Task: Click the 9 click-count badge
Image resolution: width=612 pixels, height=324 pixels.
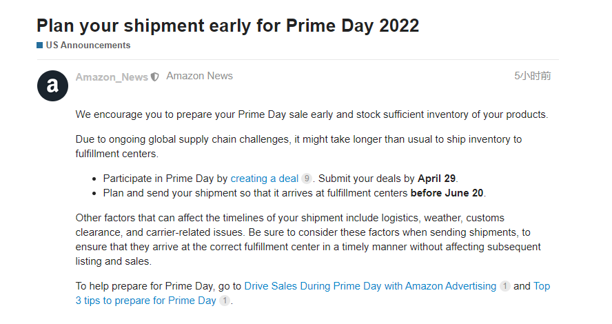Action: (x=307, y=179)
